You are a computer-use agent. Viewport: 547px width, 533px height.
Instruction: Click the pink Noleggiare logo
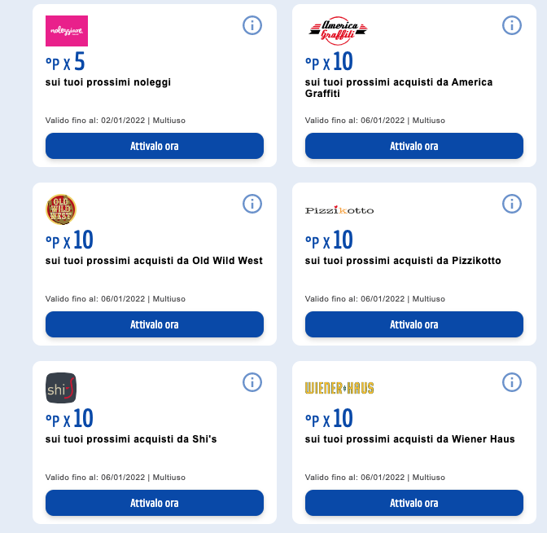coord(67,31)
